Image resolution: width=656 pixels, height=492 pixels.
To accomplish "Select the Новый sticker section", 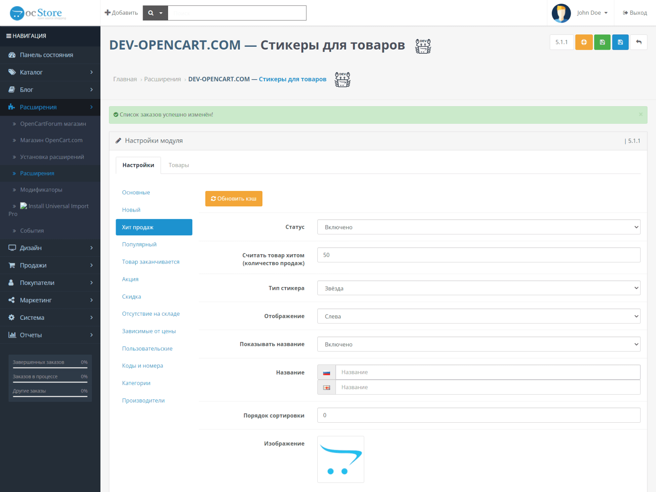I will tap(154, 210).
